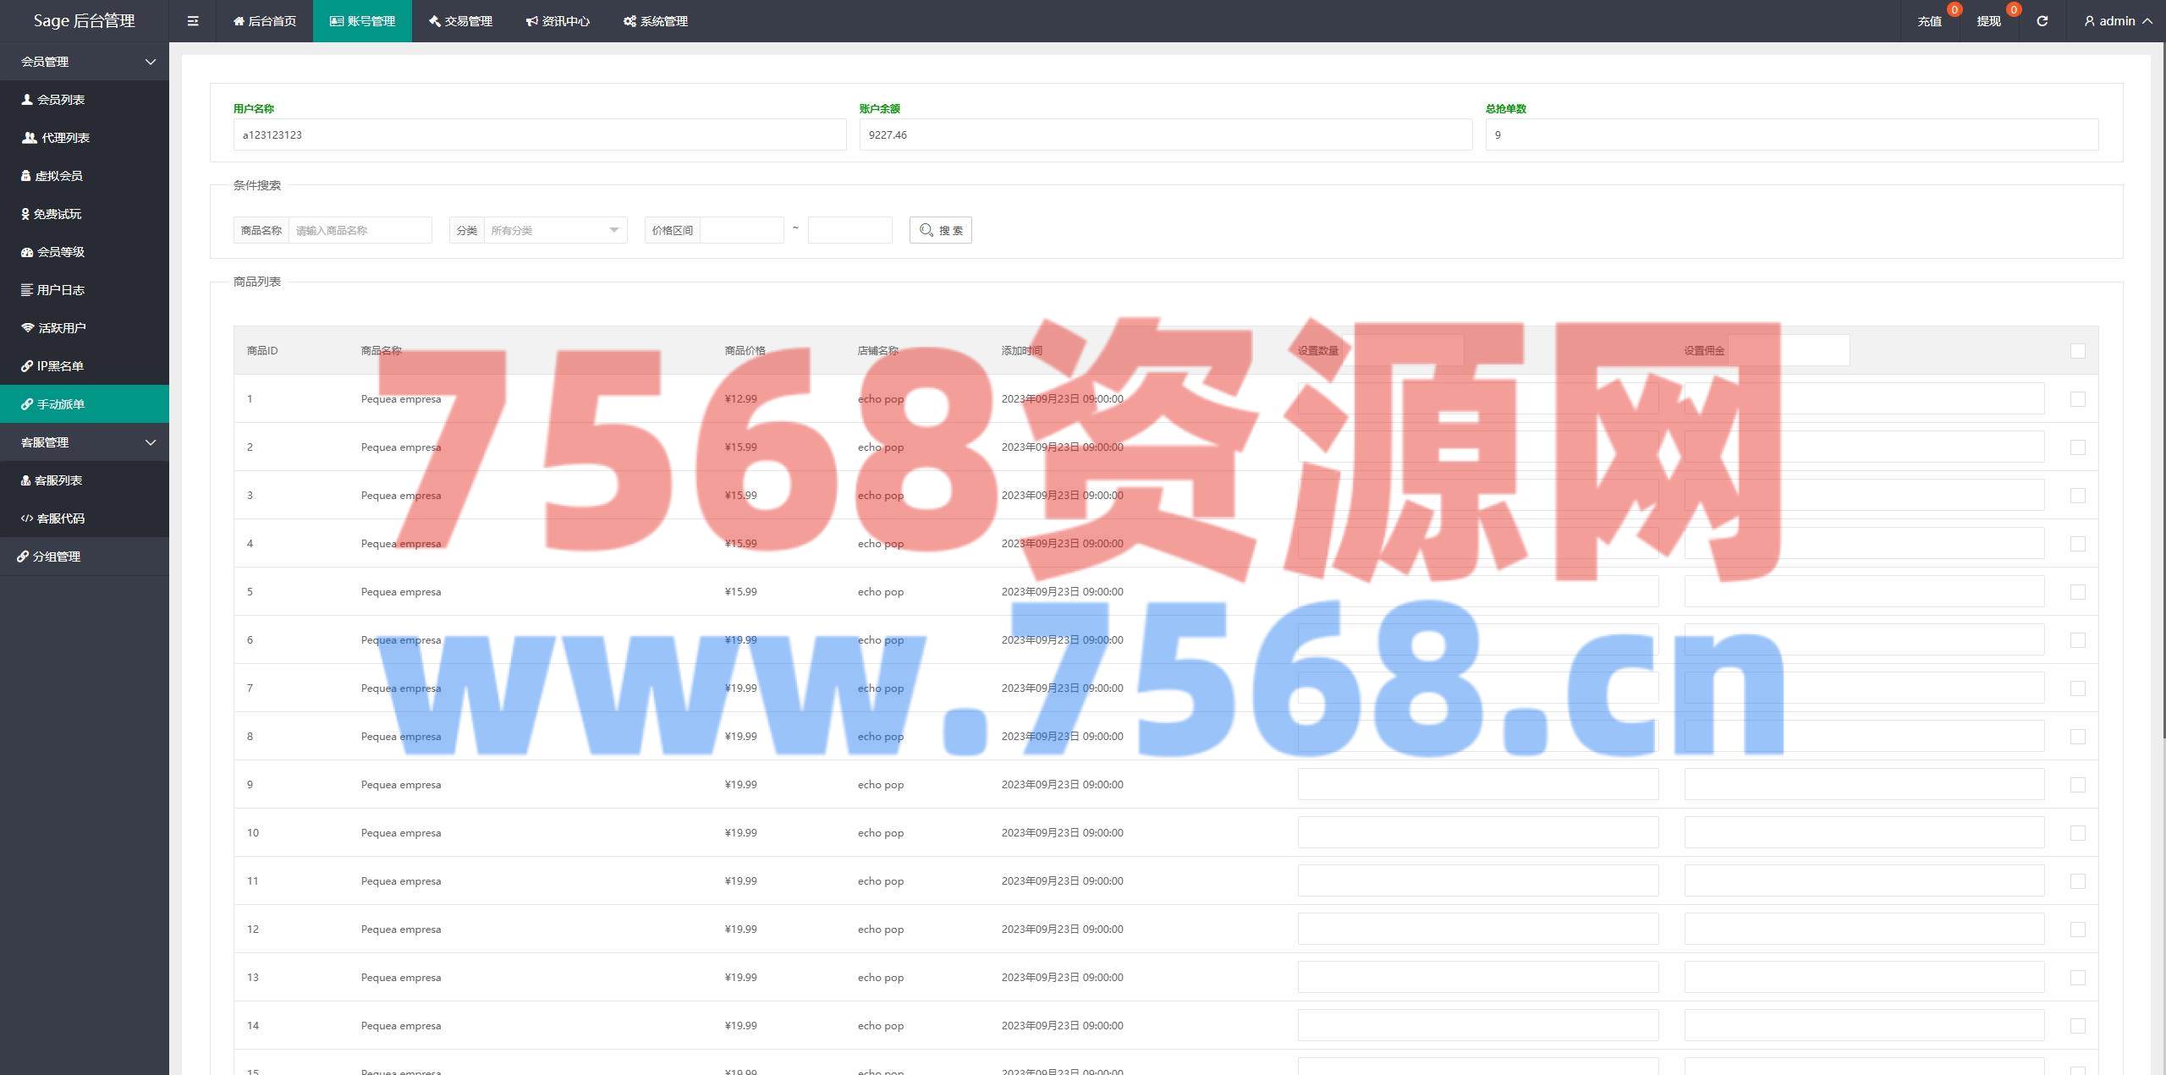Click the refresh icon in top bar
The width and height of the screenshot is (2166, 1075).
2042,21
